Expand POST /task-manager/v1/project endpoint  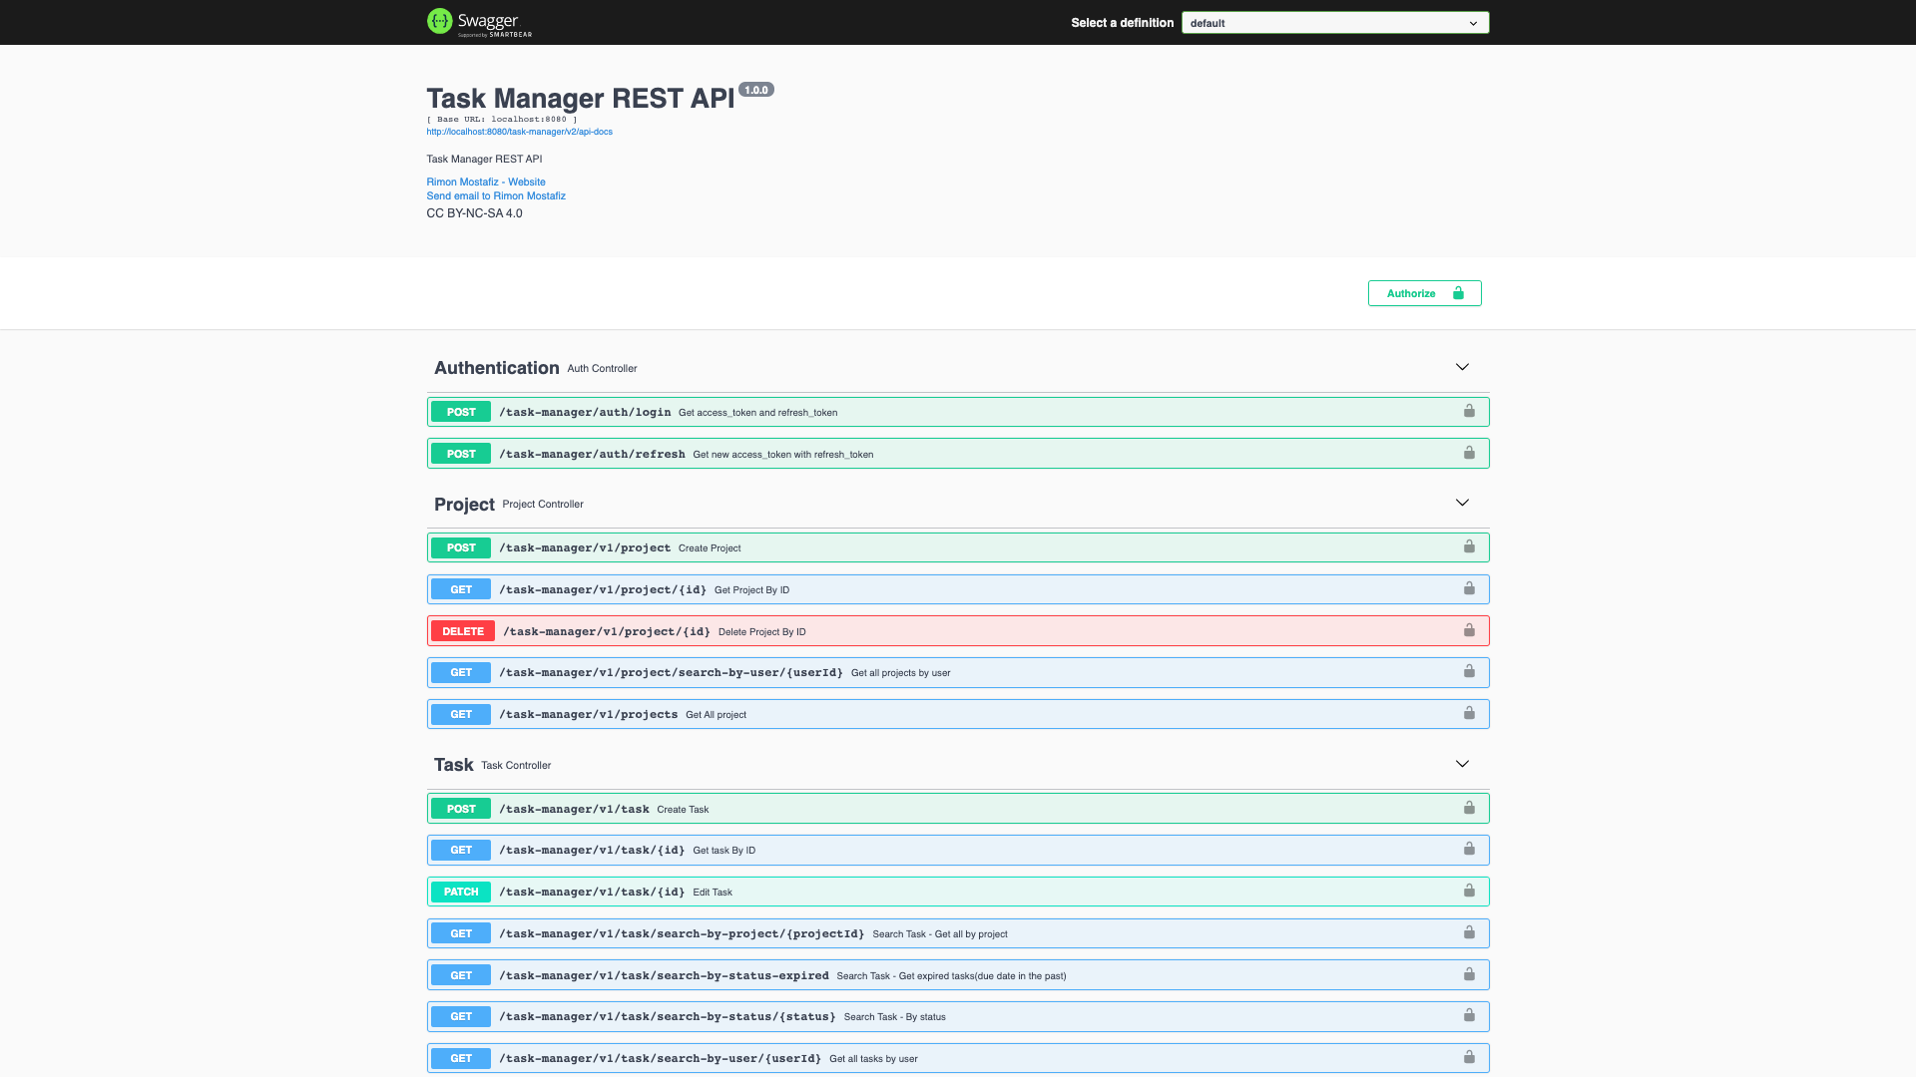tap(958, 547)
